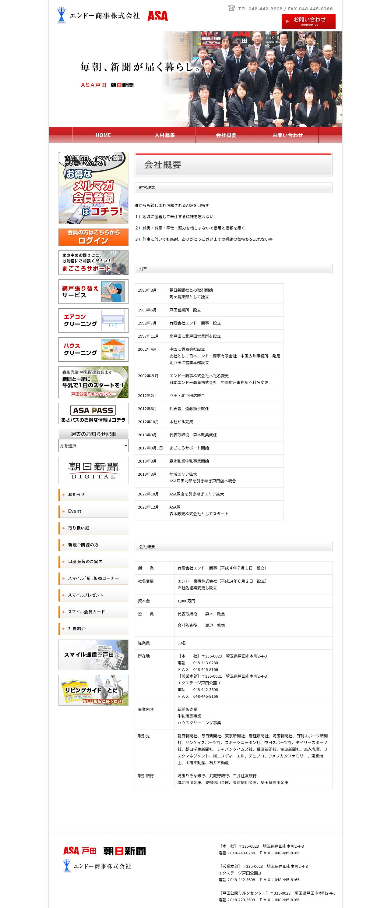The width and height of the screenshot is (391, 908).
Task: Open the スマイルプレゼント sidebar link
Action: (x=93, y=595)
